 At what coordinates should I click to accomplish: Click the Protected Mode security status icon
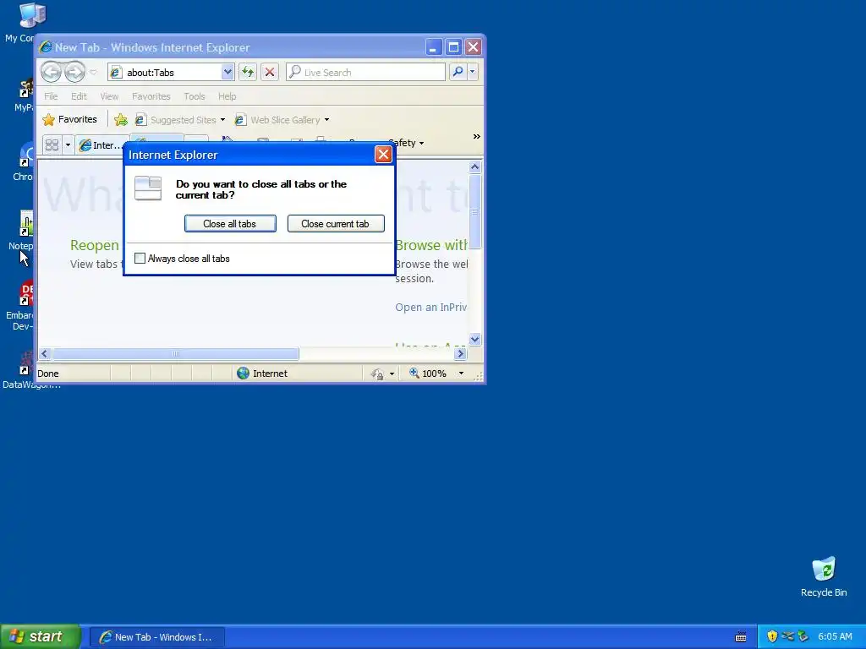coord(378,374)
